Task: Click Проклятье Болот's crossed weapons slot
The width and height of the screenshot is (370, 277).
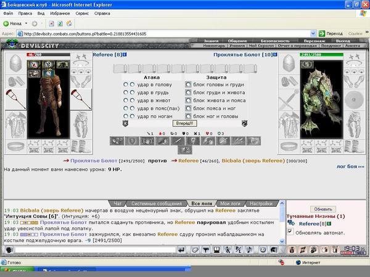Action: (289, 100)
